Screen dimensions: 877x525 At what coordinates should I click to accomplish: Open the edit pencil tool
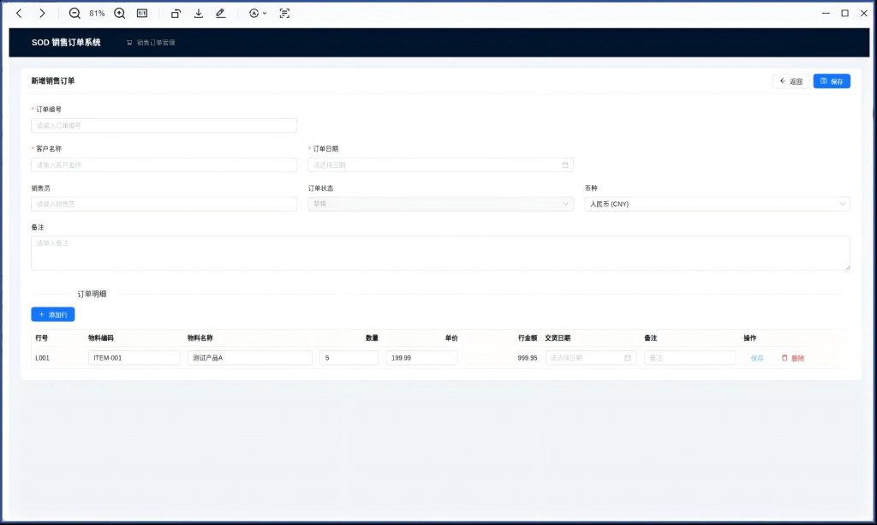coord(221,14)
